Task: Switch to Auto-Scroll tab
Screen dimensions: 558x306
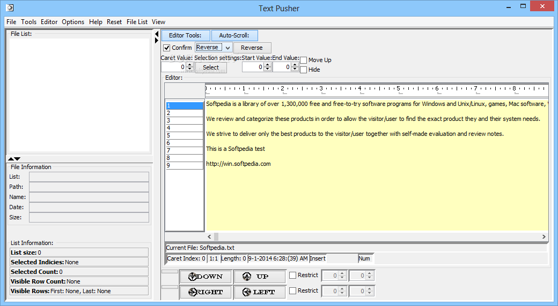Action: tap(234, 35)
